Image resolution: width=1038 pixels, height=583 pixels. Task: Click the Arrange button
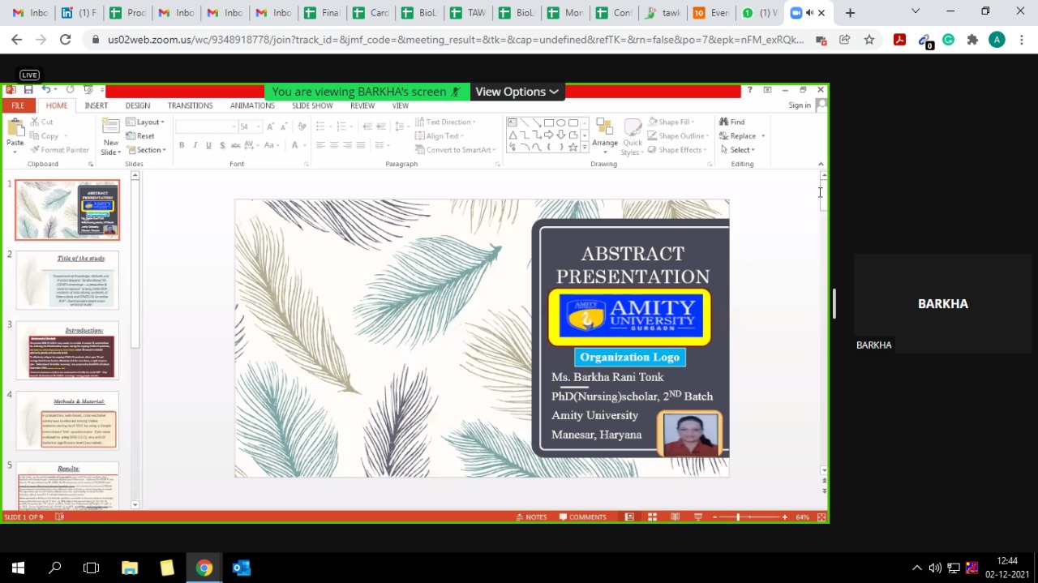click(x=605, y=136)
